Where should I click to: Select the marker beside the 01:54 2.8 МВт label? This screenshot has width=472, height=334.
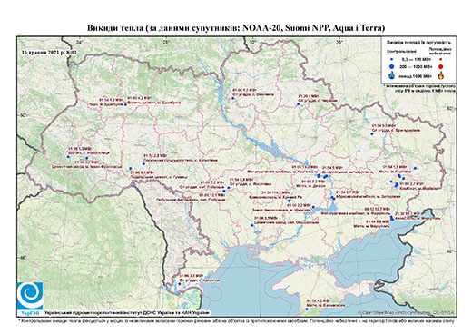coord(143,164)
